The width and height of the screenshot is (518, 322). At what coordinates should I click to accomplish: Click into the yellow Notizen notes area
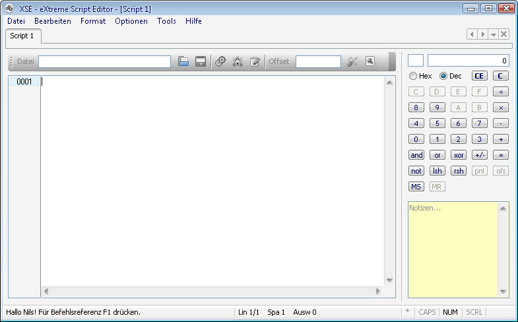pos(453,249)
